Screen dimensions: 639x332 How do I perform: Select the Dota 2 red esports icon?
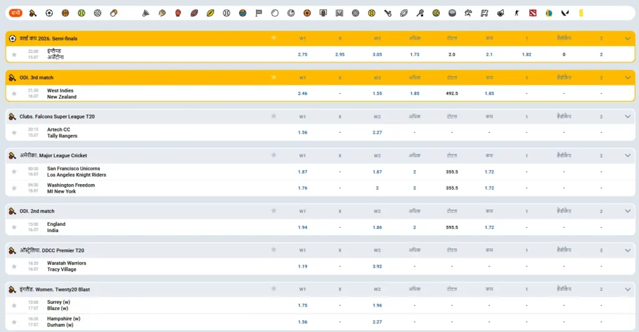coord(533,13)
